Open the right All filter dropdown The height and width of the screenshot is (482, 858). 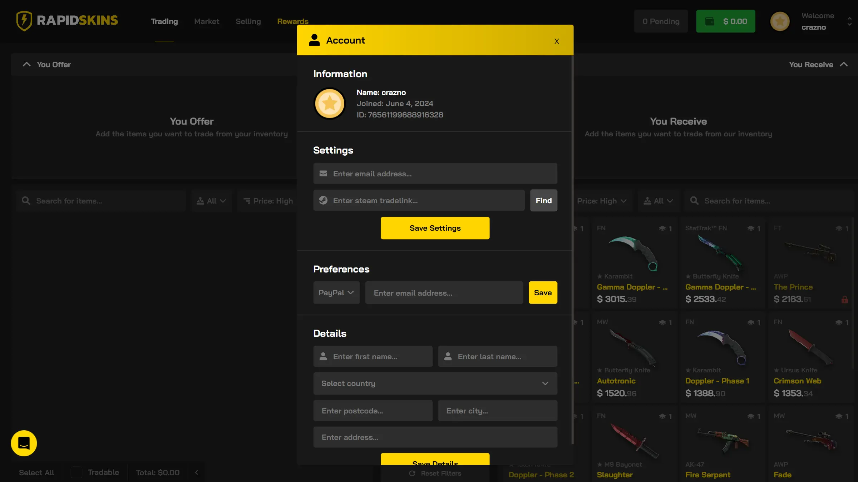[x=659, y=201]
